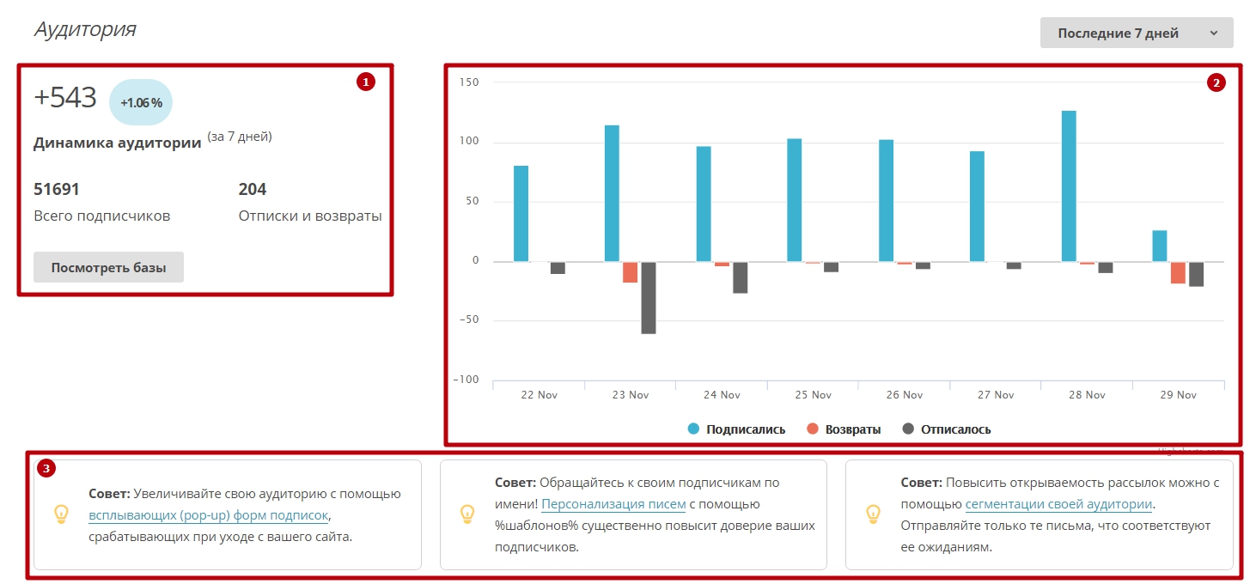
Task: Follow the Персонализация писем link
Action: click(613, 504)
